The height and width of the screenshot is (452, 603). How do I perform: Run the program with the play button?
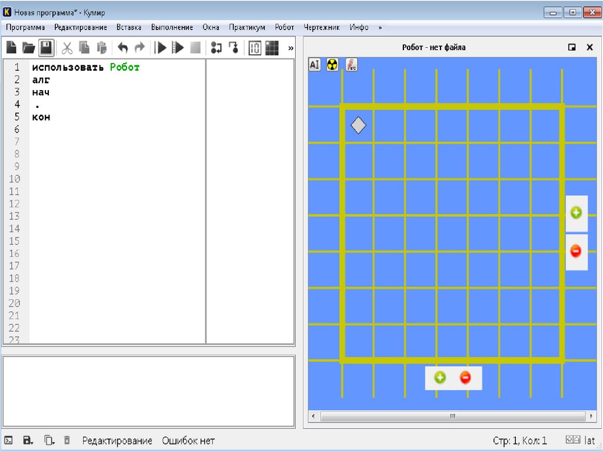pyautogui.click(x=160, y=48)
